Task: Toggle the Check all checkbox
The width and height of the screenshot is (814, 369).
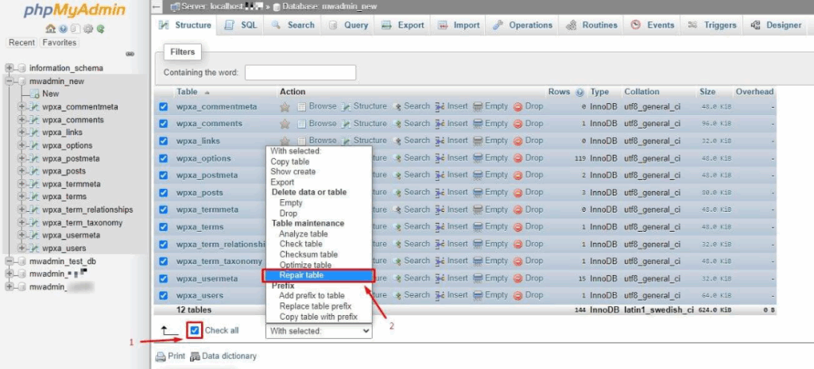Action: pyautogui.click(x=195, y=330)
